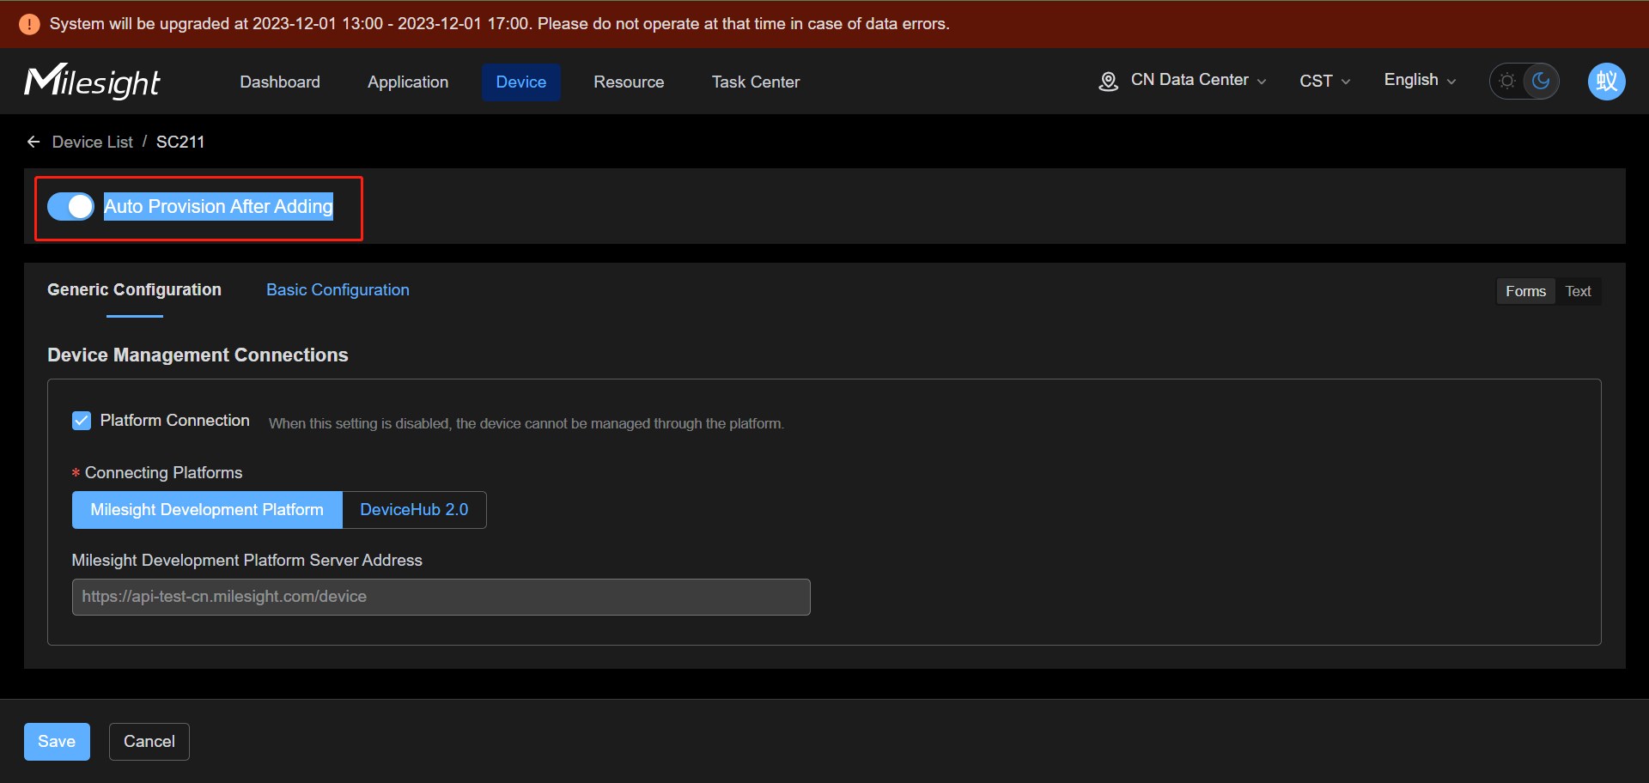The height and width of the screenshot is (783, 1649).
Task: Open the CN Data Center dropdown
Action: coord(1198,80)
